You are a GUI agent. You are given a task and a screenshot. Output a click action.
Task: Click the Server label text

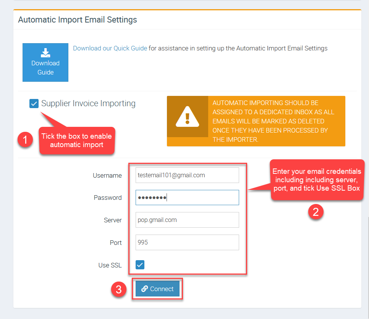coord(113,220)
